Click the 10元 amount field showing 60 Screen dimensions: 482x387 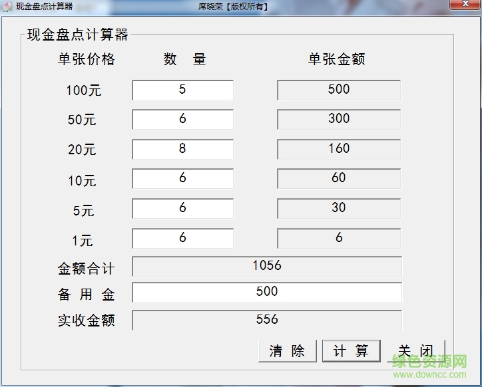point(339,178)
